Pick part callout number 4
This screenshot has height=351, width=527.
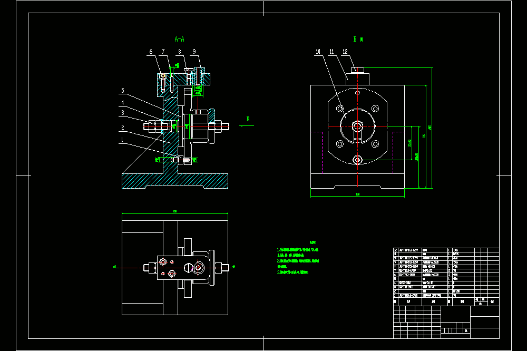[x=123, y=103]
